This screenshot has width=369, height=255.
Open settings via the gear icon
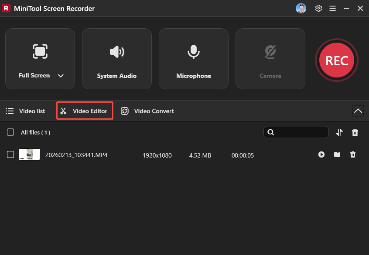click(318, 8)
